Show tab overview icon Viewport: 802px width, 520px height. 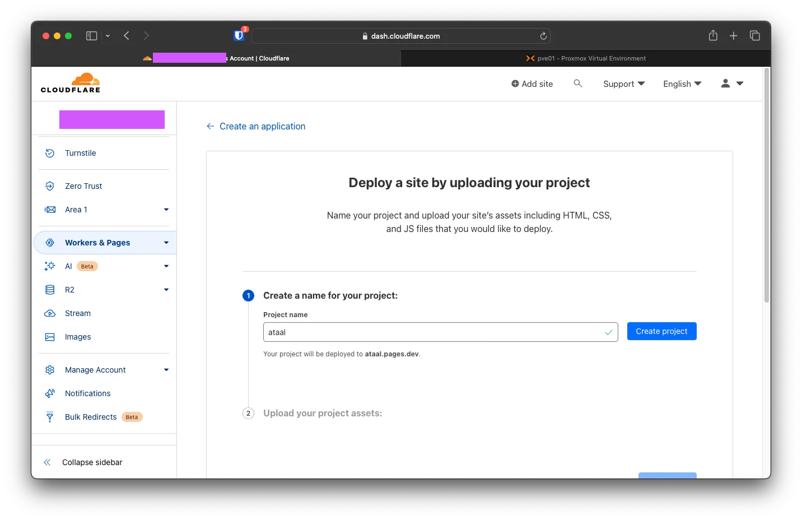tap(754, 36)
